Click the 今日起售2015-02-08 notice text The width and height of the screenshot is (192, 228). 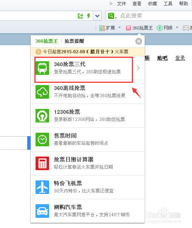pyautogui.click(x=86, y=52)
